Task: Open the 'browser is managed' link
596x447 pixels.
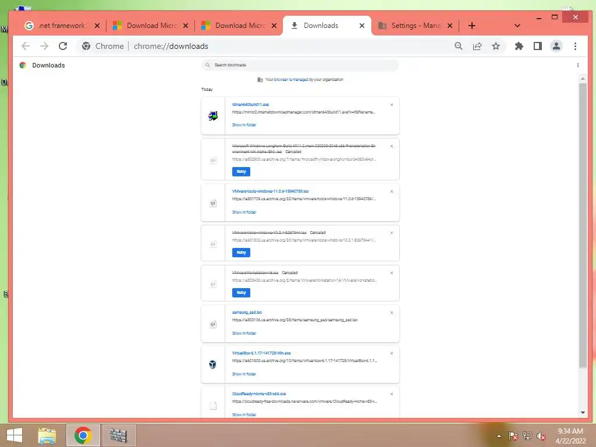Action: point(291,79)
